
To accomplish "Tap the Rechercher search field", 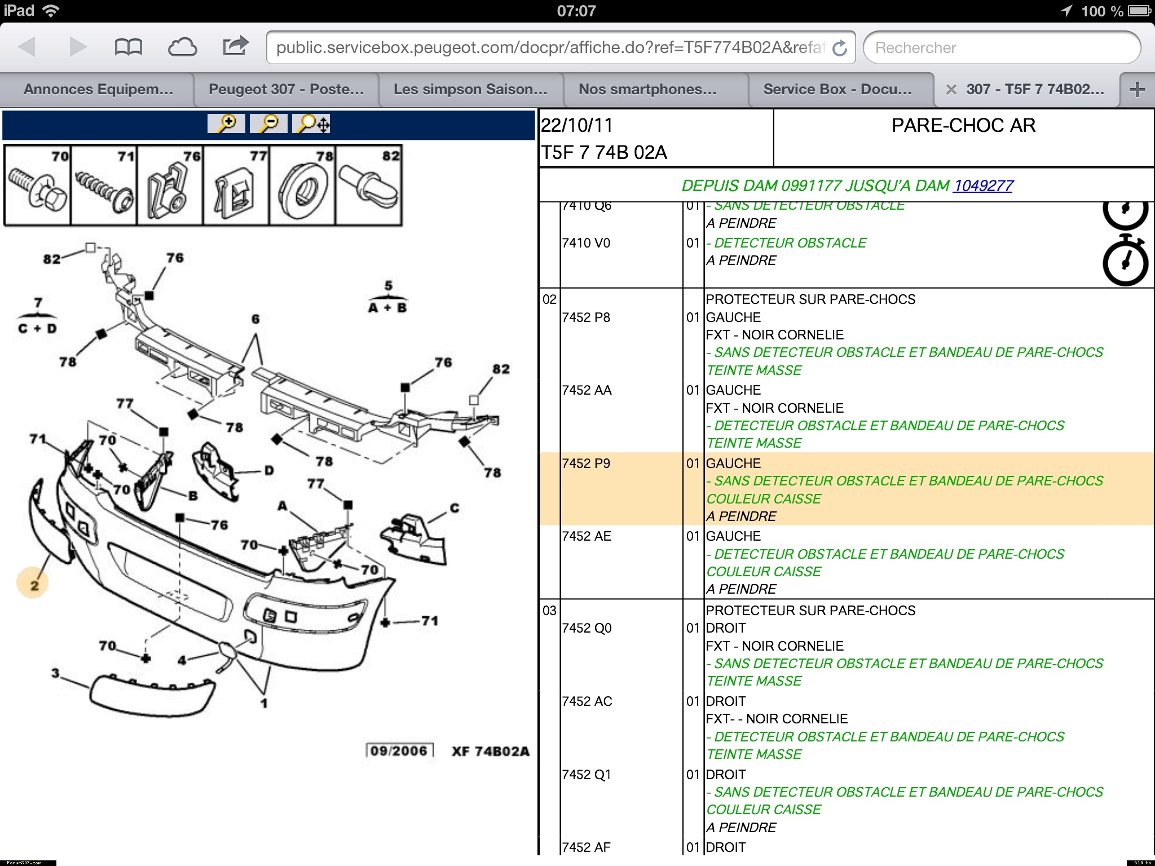I will coord(1001,48).
